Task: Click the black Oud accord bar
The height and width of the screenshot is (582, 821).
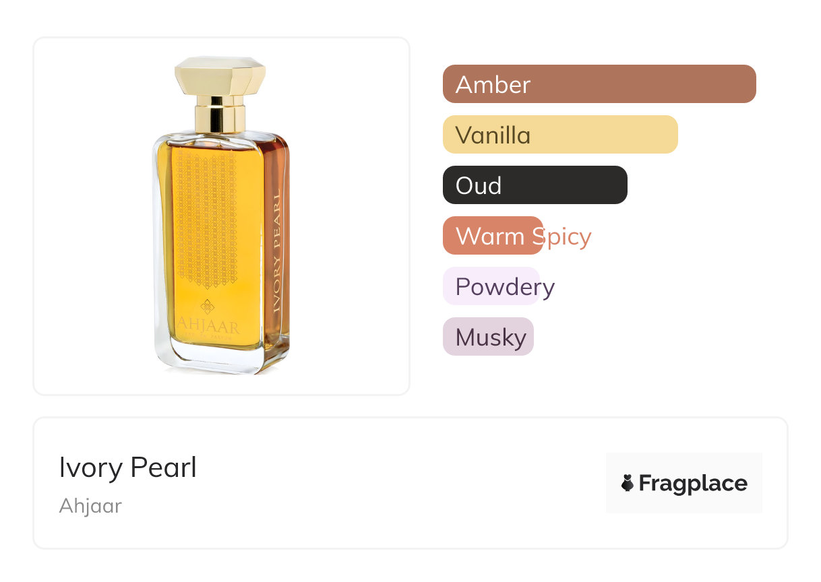Action: click(x=535, y=185)
